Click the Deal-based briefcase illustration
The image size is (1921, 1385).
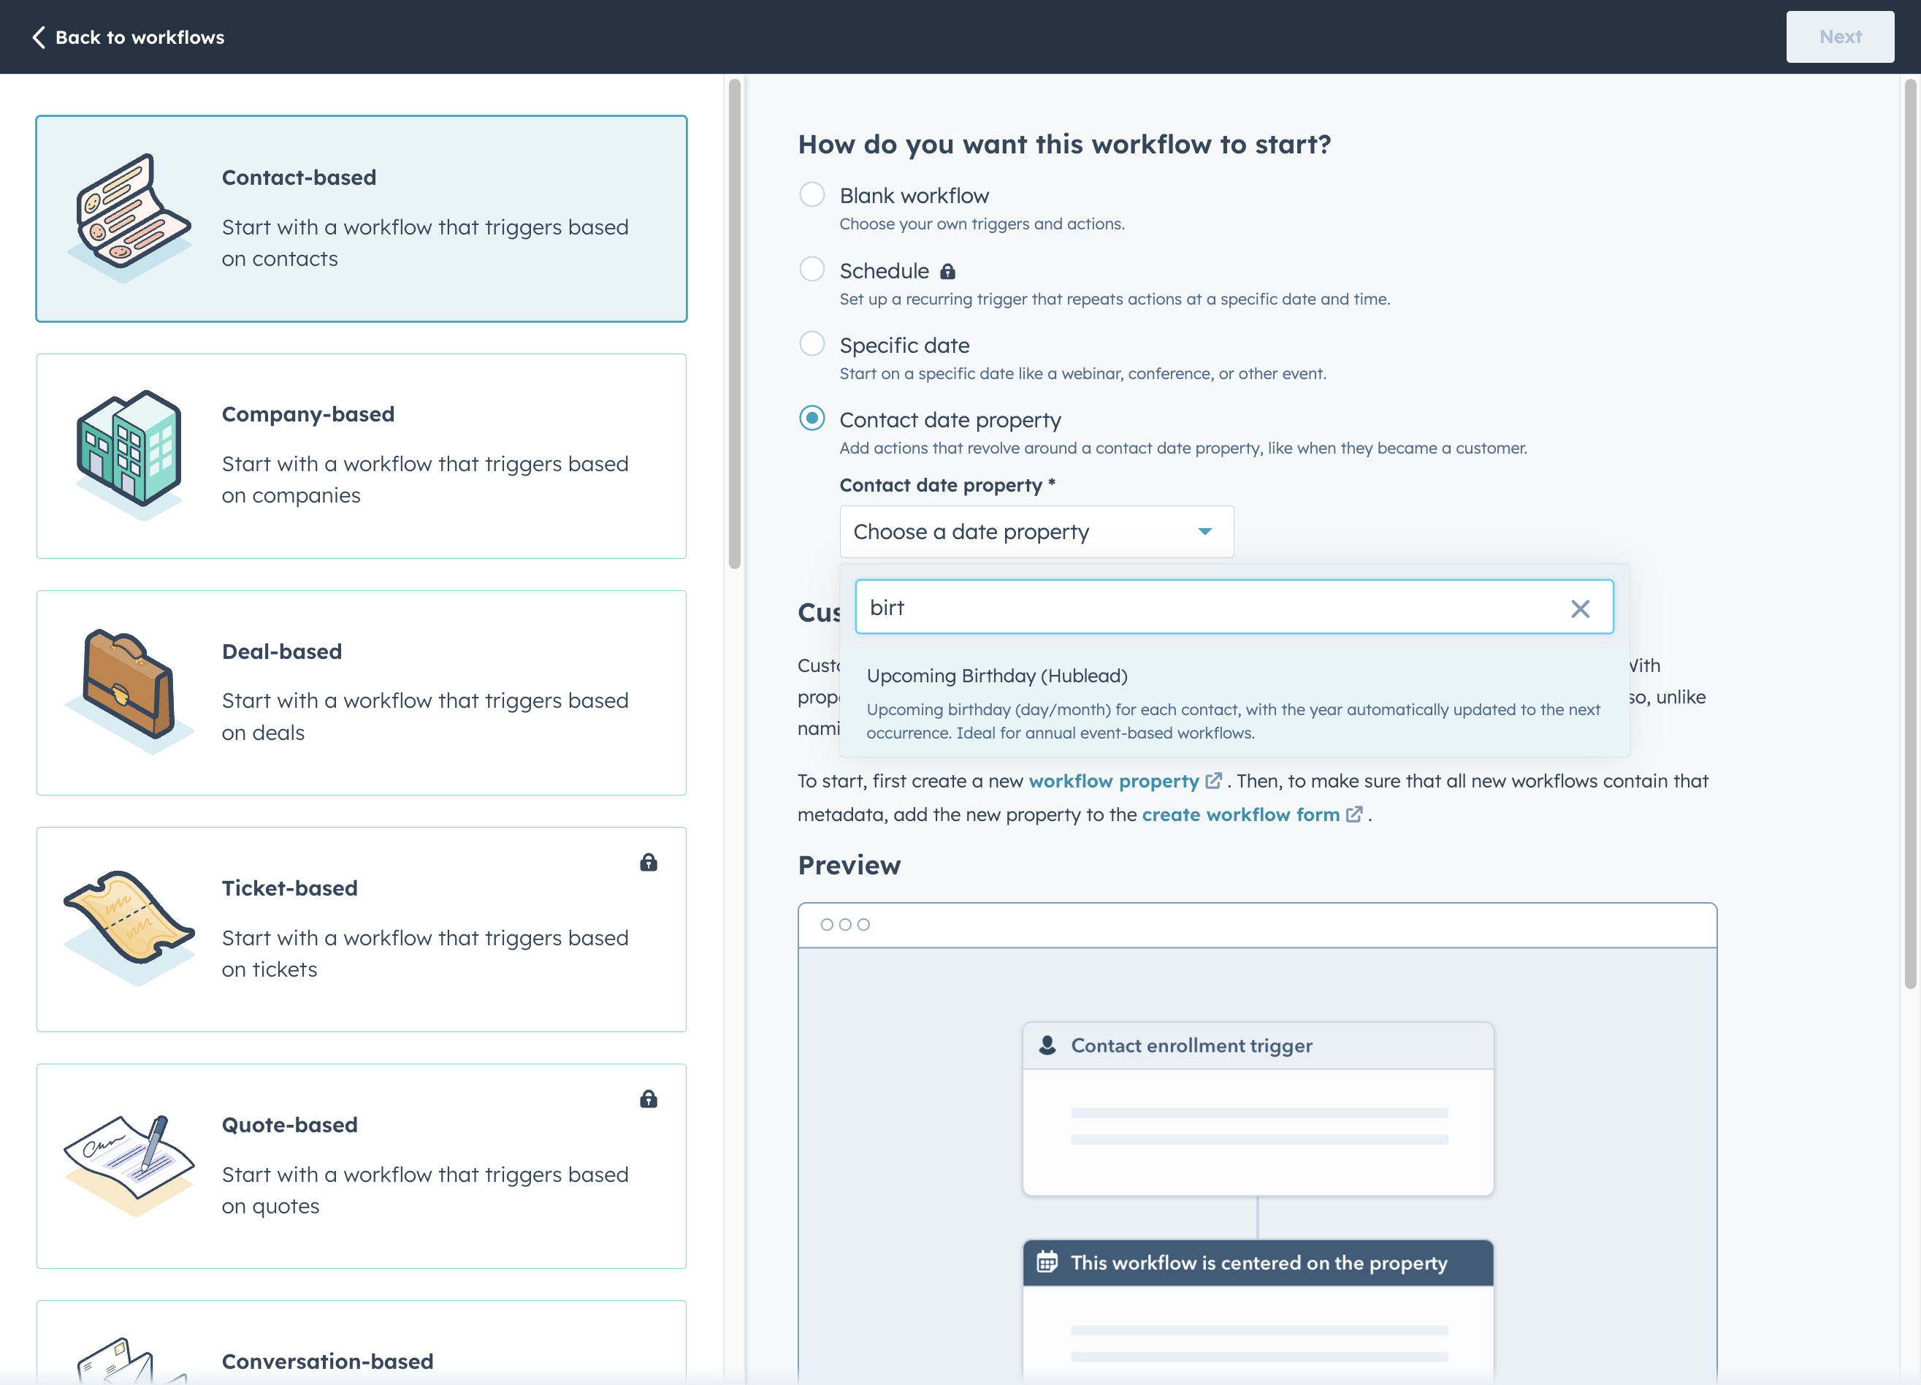(129, 691)
